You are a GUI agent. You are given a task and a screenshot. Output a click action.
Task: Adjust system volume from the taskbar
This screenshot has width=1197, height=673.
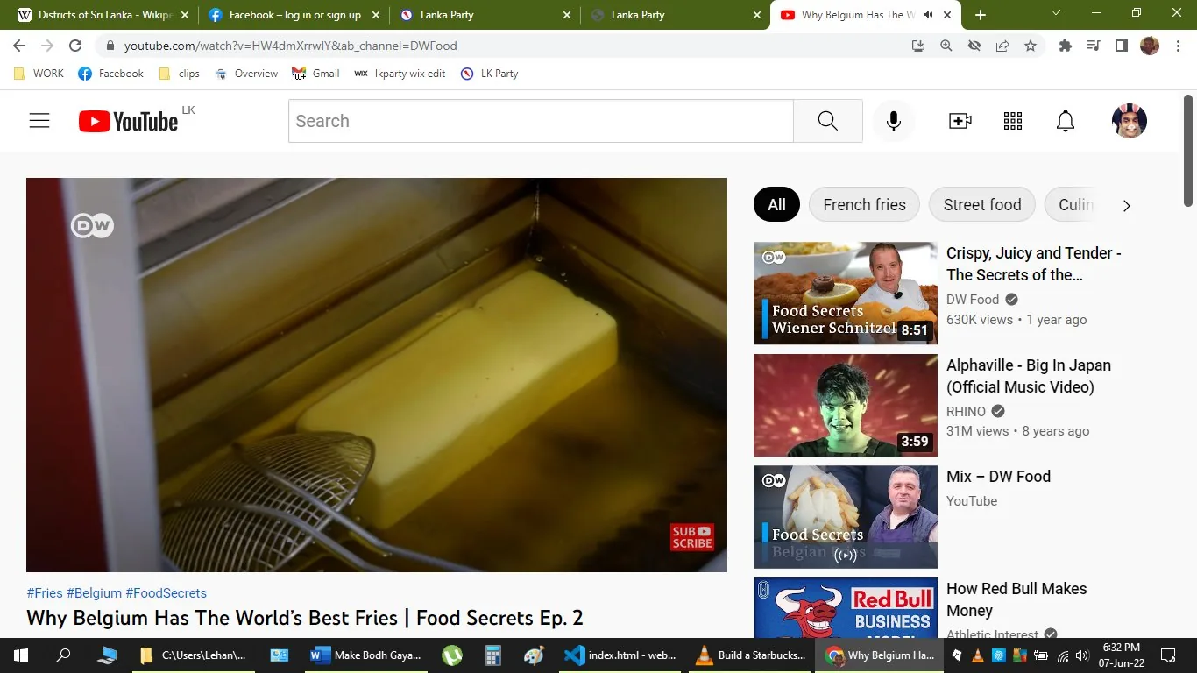pyautogui.click(x=1081, y=655)
